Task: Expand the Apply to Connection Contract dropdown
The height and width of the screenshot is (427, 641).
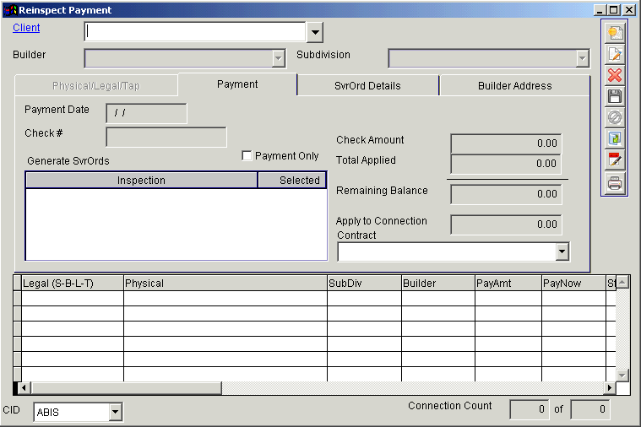Action: click(562, 251)
